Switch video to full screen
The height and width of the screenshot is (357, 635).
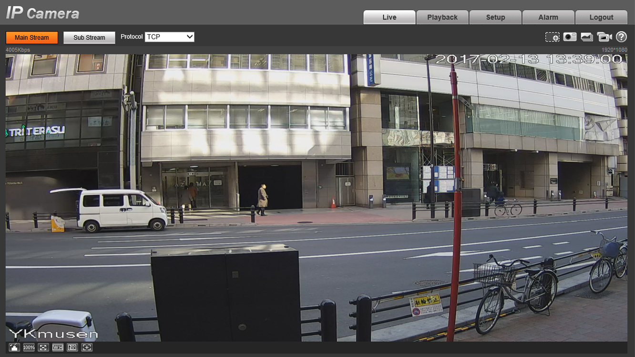point(43,347)
